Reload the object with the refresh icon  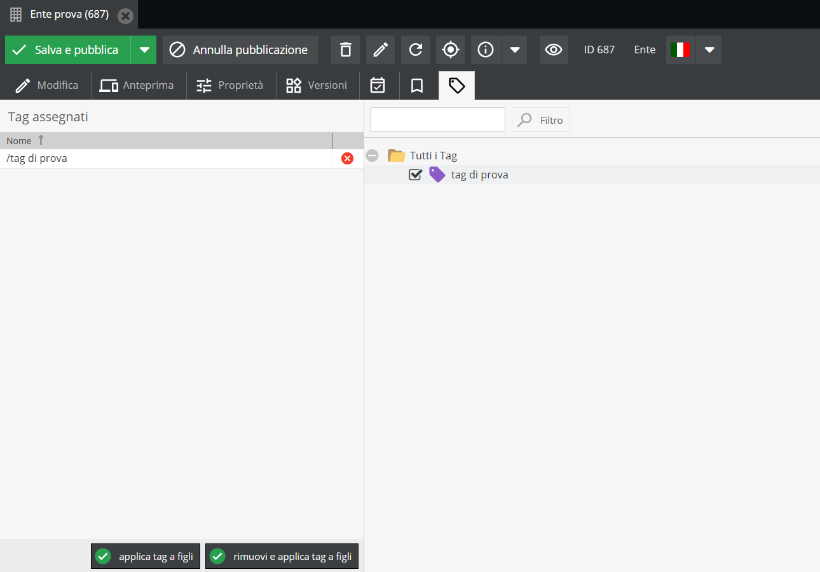click(415, 50)
